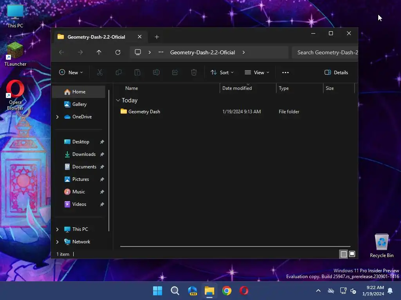Click the pin icon beside Downloads

pyautogui.click(x=102, y=154)
